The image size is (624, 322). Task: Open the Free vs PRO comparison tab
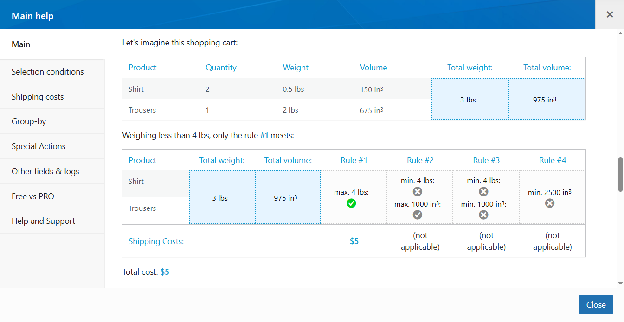tap(33, 196)
